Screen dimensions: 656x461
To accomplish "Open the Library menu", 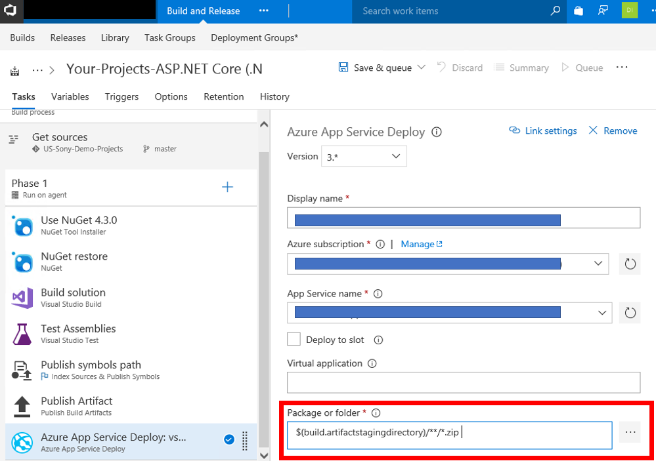I will pos(115,37).
